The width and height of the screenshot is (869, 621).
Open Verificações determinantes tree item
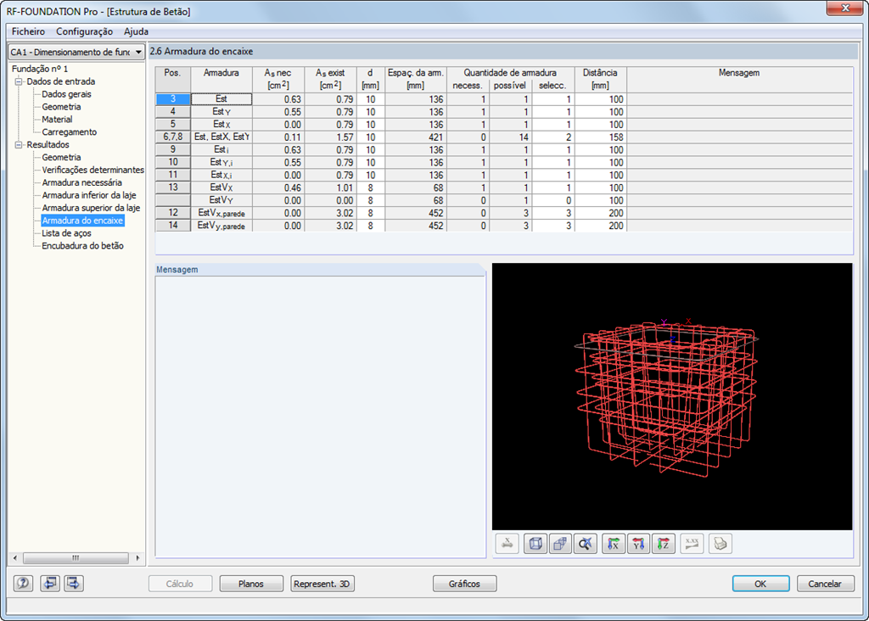click(x=93, y=170)
